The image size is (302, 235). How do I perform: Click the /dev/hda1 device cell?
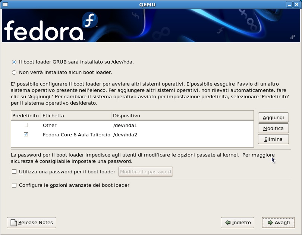(x=125, y=126)
